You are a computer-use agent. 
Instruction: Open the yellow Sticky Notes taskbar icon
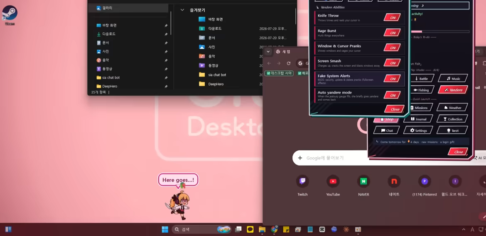click(x=286, y=229)
